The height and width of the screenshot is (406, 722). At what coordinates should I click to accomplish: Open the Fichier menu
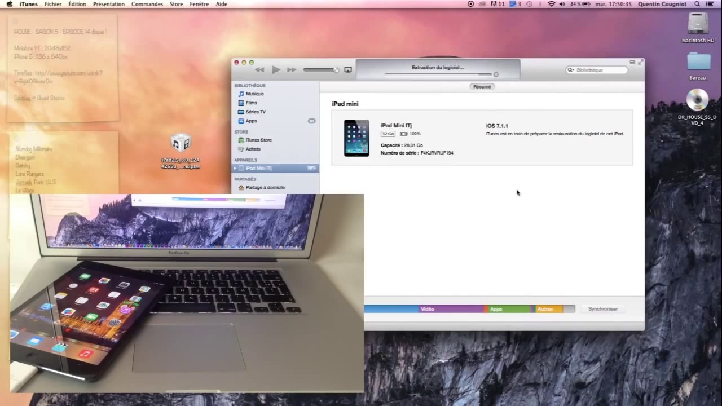(53, 4)
